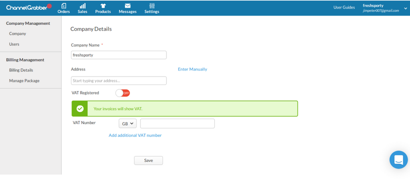Click Add additional VAT number link
The height and width of the screenshot is (182, 410).
135,135
